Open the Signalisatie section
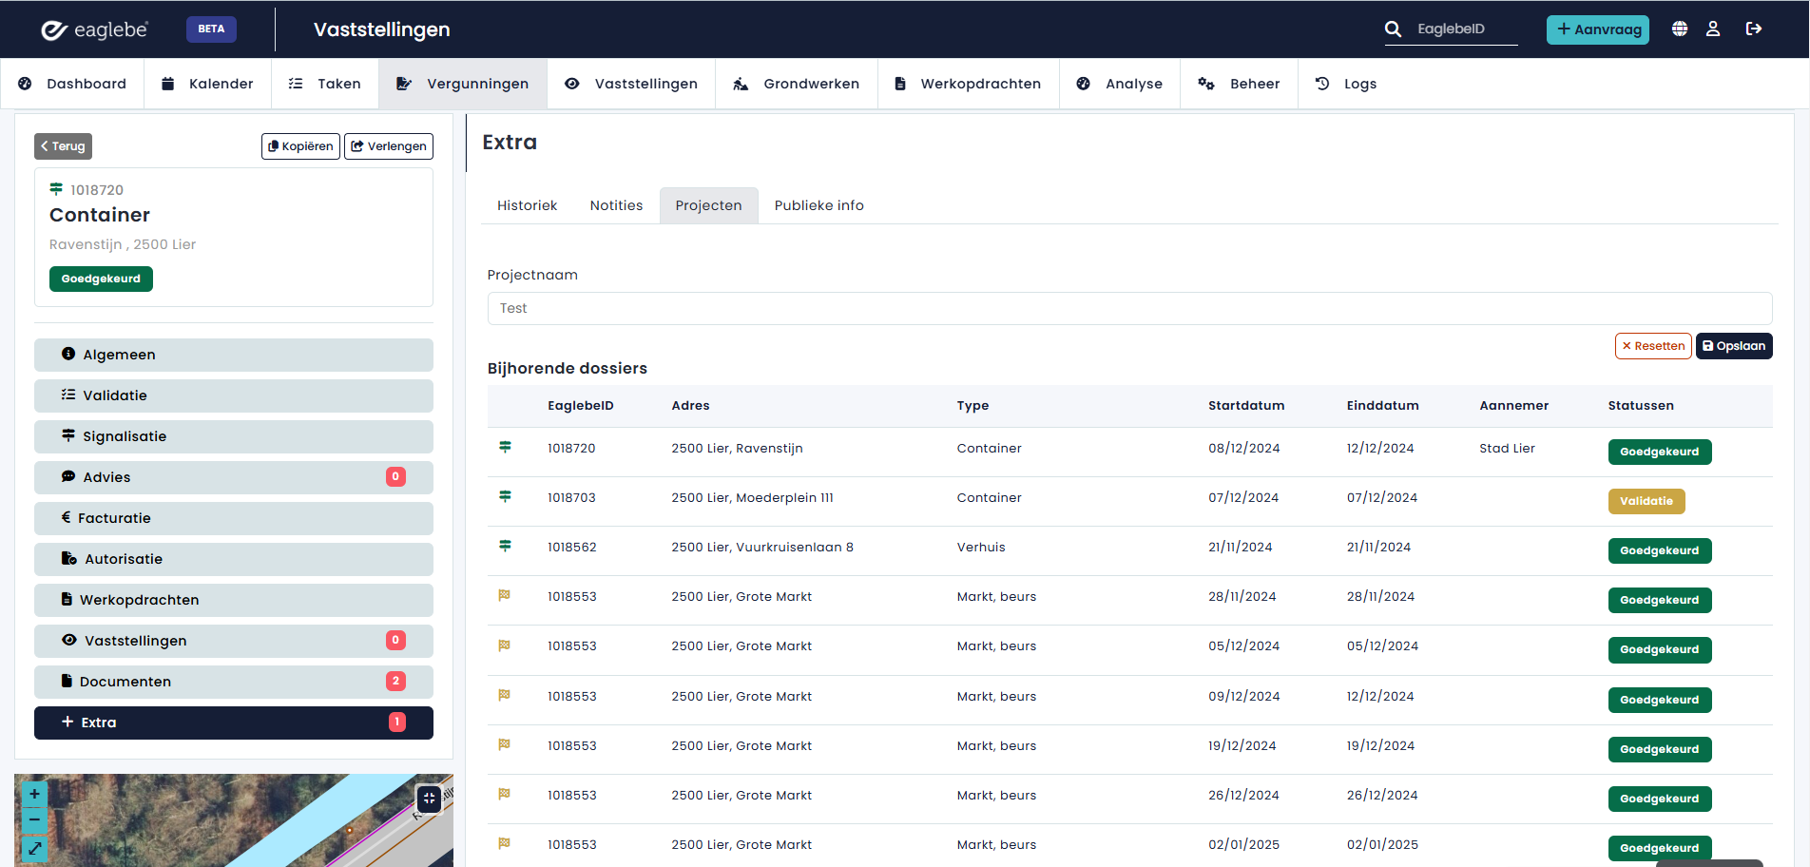This screenshot has height=867, width=1810. click(x=234, y=436)
